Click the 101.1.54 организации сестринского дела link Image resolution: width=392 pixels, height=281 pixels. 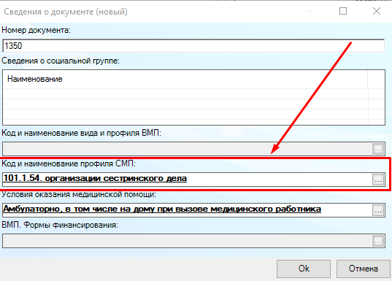(95, 178)
